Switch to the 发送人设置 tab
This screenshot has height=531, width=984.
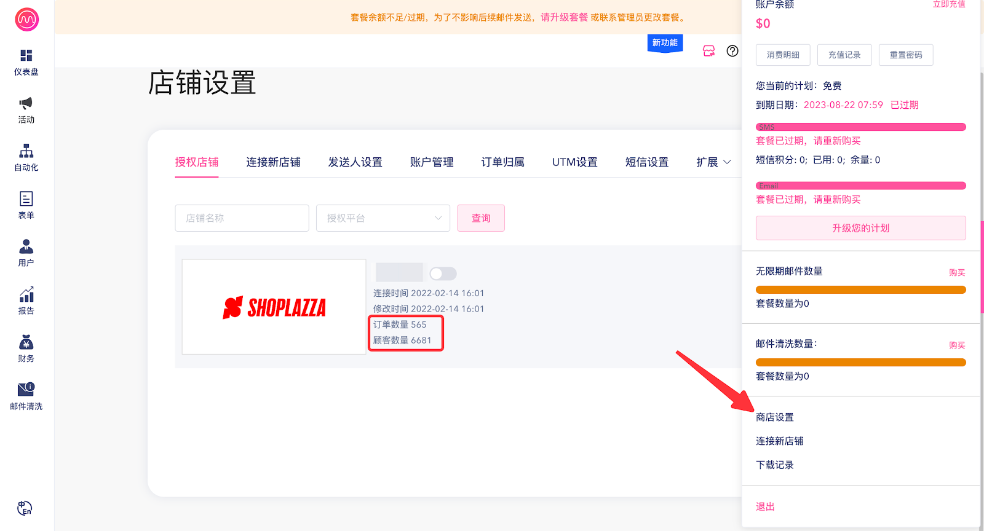[x=355, y=162]
